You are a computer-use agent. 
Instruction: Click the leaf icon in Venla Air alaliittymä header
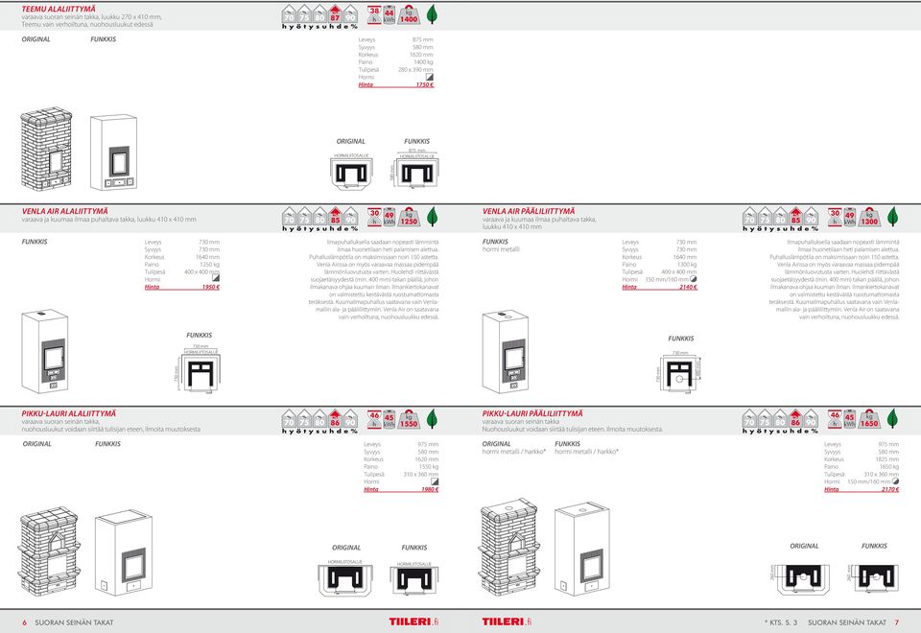click(x=432, y=216)
